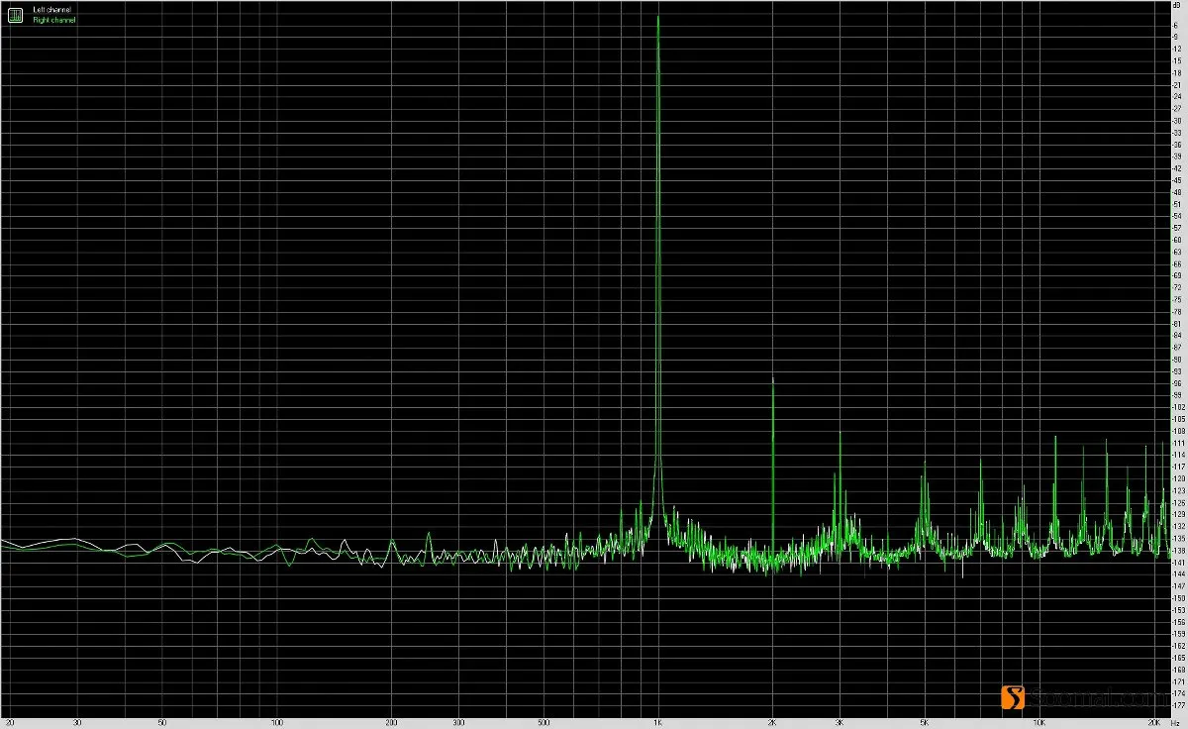Viewport: 1188px width, 729px height.
Task: Select the "Right channel" legend label
Action: click(54, 20)
